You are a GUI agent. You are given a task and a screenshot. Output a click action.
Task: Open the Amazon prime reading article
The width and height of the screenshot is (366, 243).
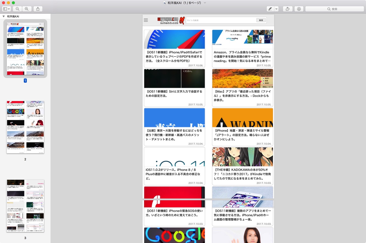242,56
